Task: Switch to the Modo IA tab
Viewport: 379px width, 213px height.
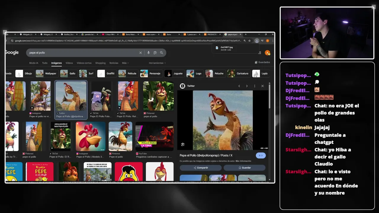Action: 34,63
